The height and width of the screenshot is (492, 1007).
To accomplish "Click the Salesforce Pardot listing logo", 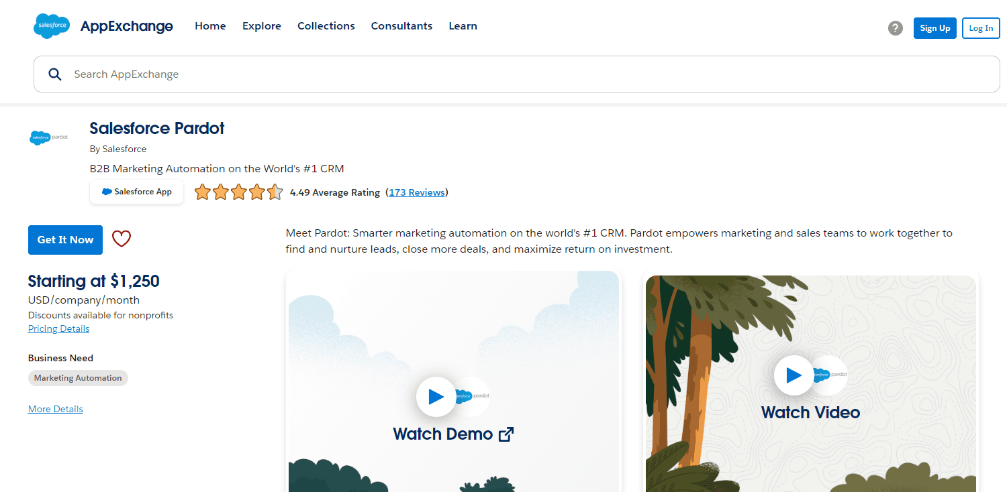I will 50,137.
